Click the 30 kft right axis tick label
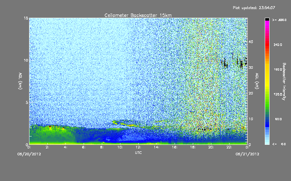291x181 pixels. (x=251, y=68)
